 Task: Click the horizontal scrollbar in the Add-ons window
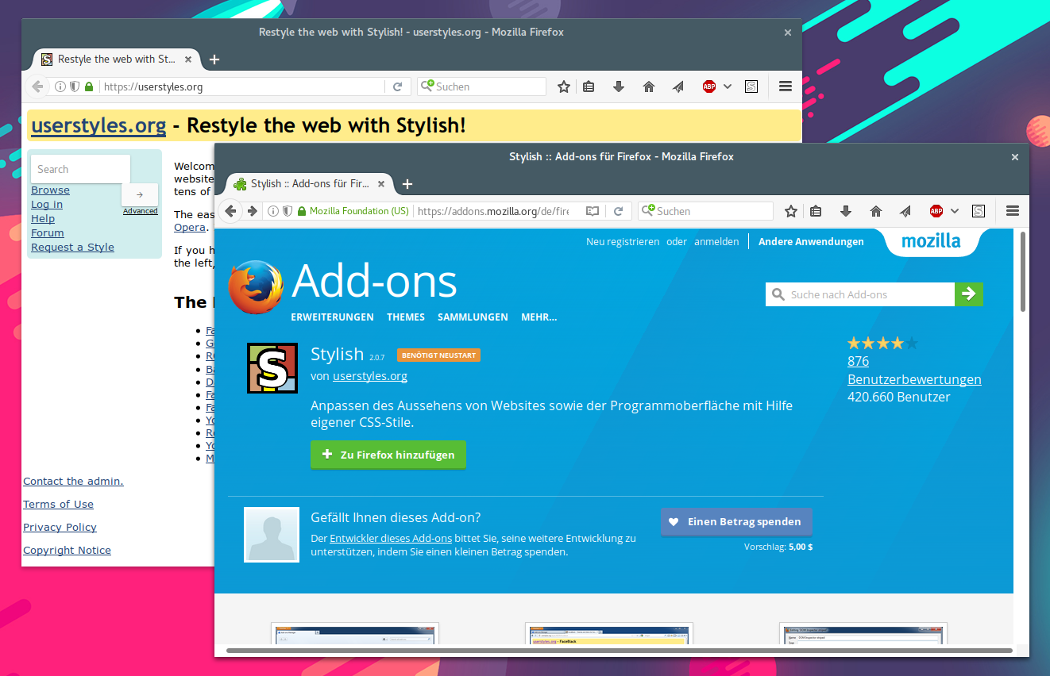point(620,651)
